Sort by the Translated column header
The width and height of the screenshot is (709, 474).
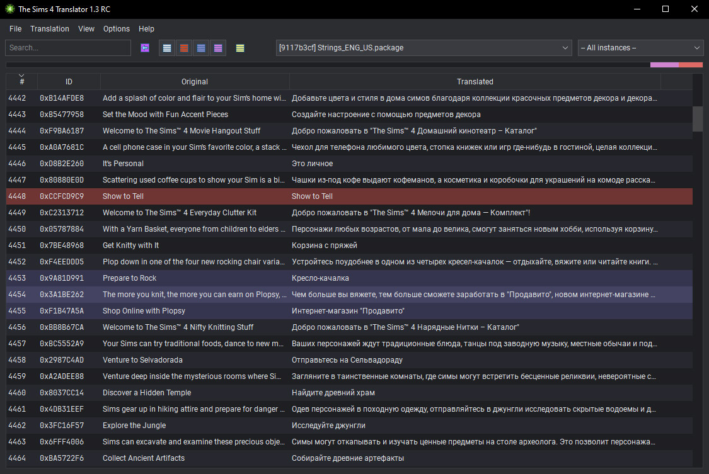(475, 82)
